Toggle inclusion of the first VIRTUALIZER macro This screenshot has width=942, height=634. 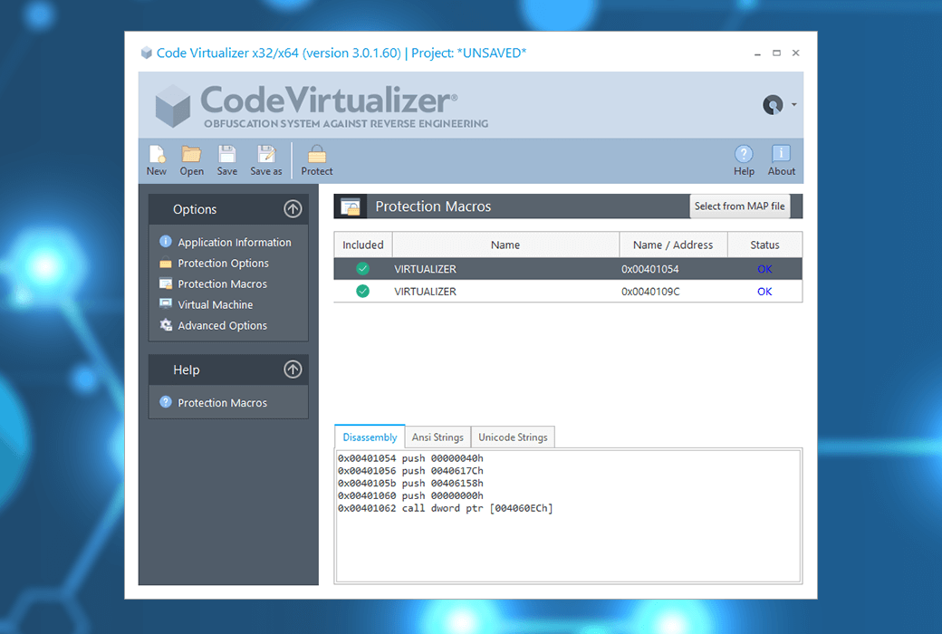[x=362, y=268]
